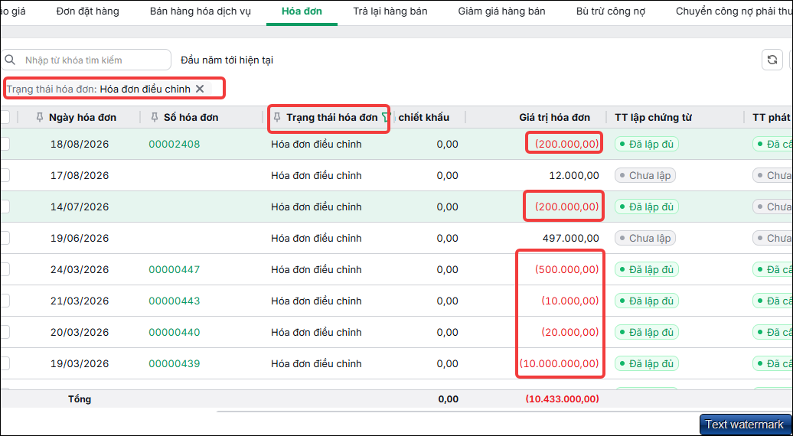Open filter funnel on Trạng thái hóa đơn
The height and width of the screenshot is (436, 793).
pos(386,118)
